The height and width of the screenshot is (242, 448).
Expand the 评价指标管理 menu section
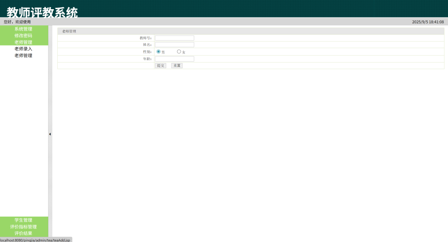click(24, 227)
